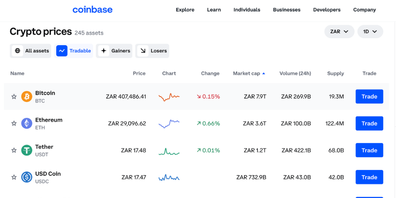
Task: Click the Ethereum coin icon
Action: tap(27, 124)
